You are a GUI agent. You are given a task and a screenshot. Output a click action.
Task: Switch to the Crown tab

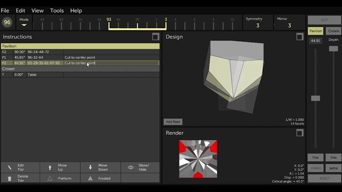[333, 31]
